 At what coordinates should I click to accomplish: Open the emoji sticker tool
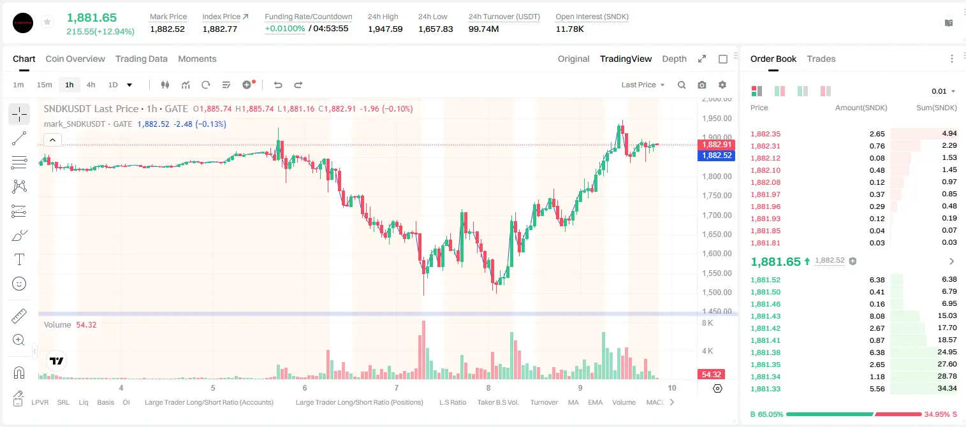pos(19,284)
